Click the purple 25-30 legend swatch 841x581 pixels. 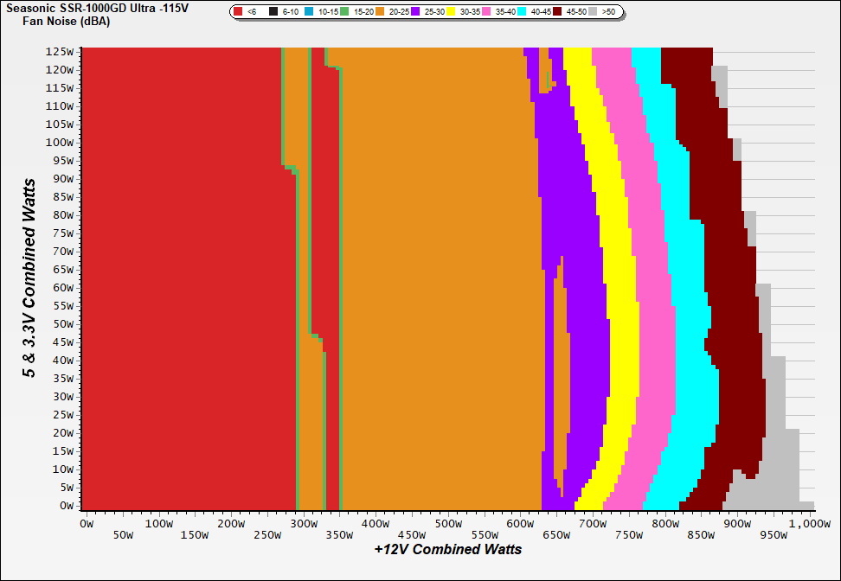click(x=415, y=12)
